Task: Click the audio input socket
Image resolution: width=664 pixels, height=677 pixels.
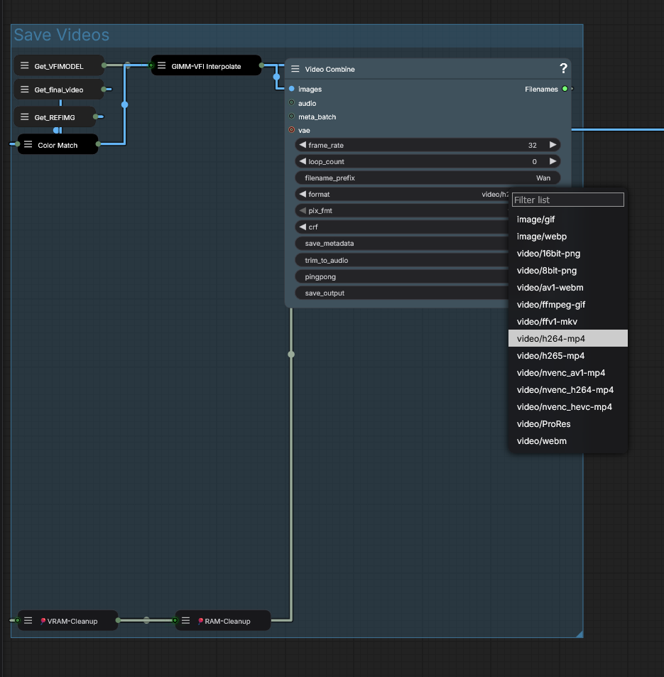Action: click(x=291, y=103)
